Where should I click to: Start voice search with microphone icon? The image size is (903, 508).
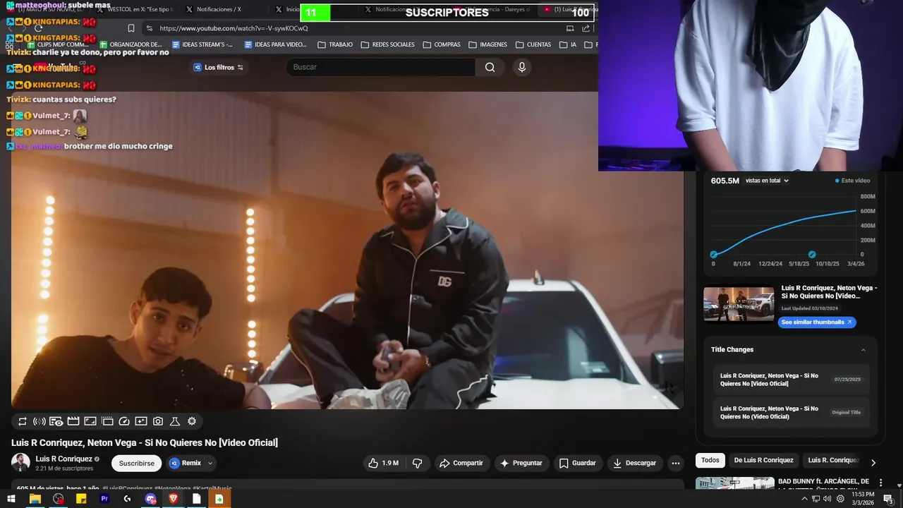click(x=522, y=67)
